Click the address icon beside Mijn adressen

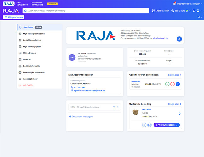20,53
